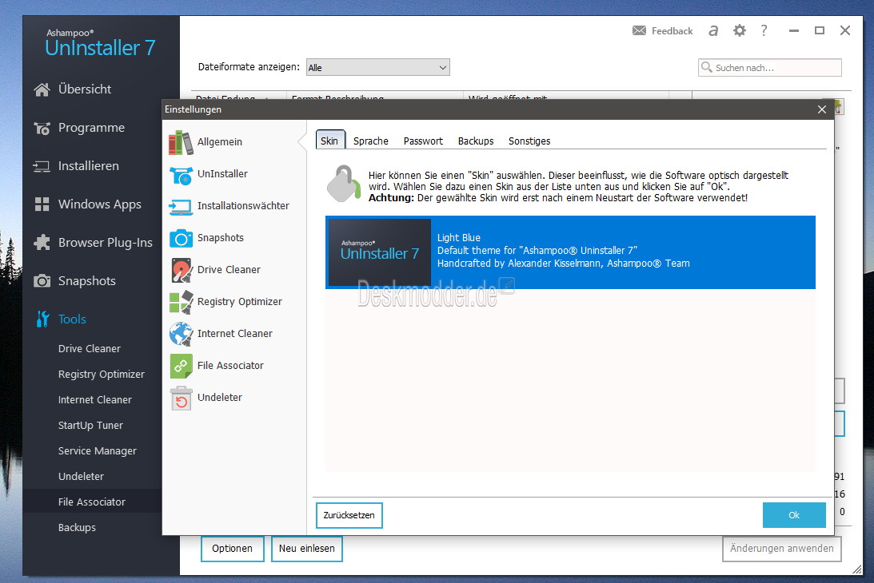Open the Backups tab in settings
This screenshot has height=583, width=874.
pyautogui.click(x=476, y=141)
